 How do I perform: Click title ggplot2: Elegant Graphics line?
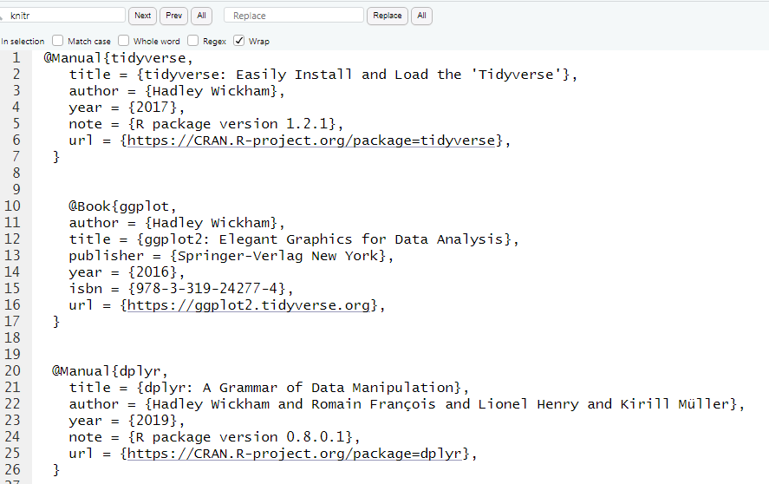[x=294, y=239]
